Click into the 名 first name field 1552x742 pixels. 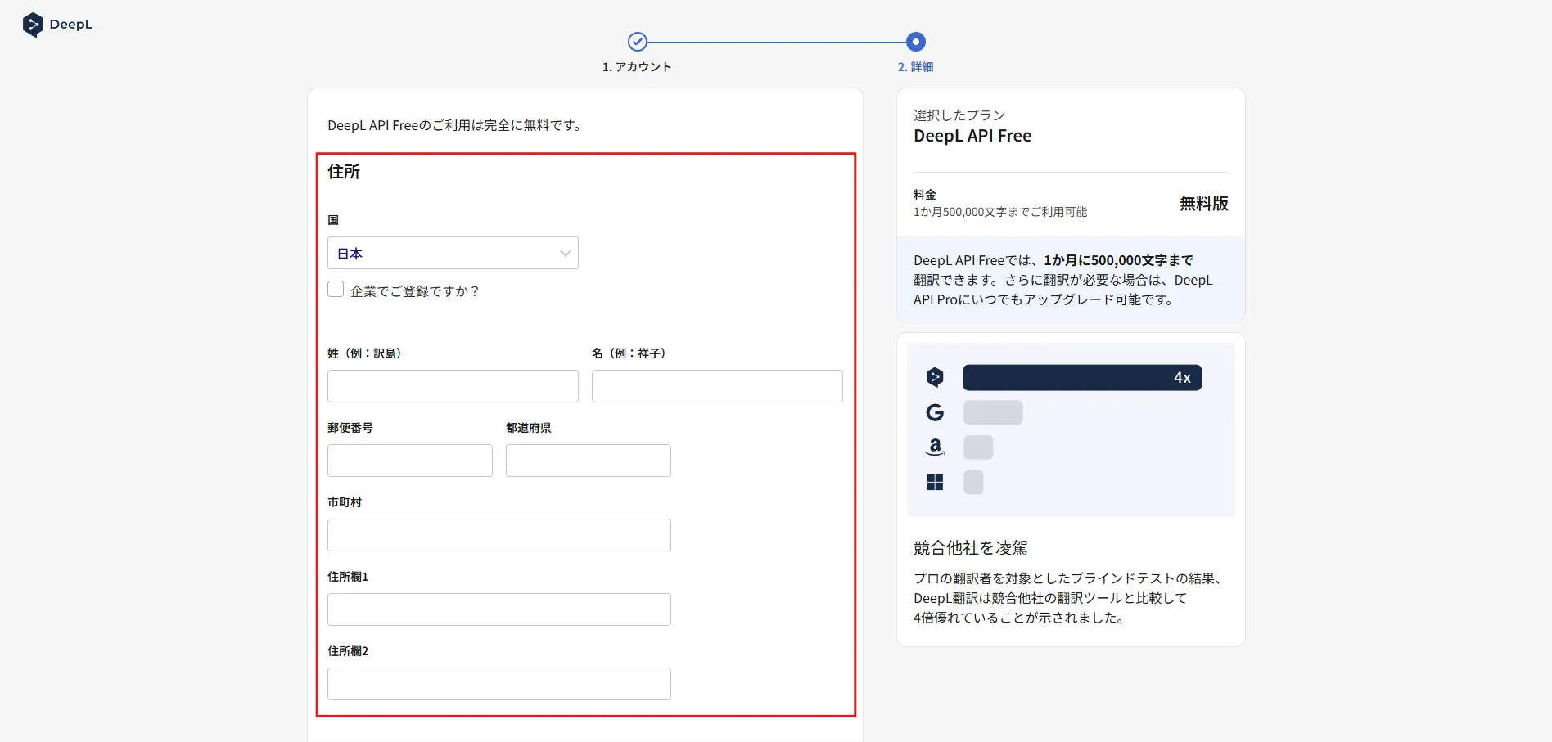(717, 386)
